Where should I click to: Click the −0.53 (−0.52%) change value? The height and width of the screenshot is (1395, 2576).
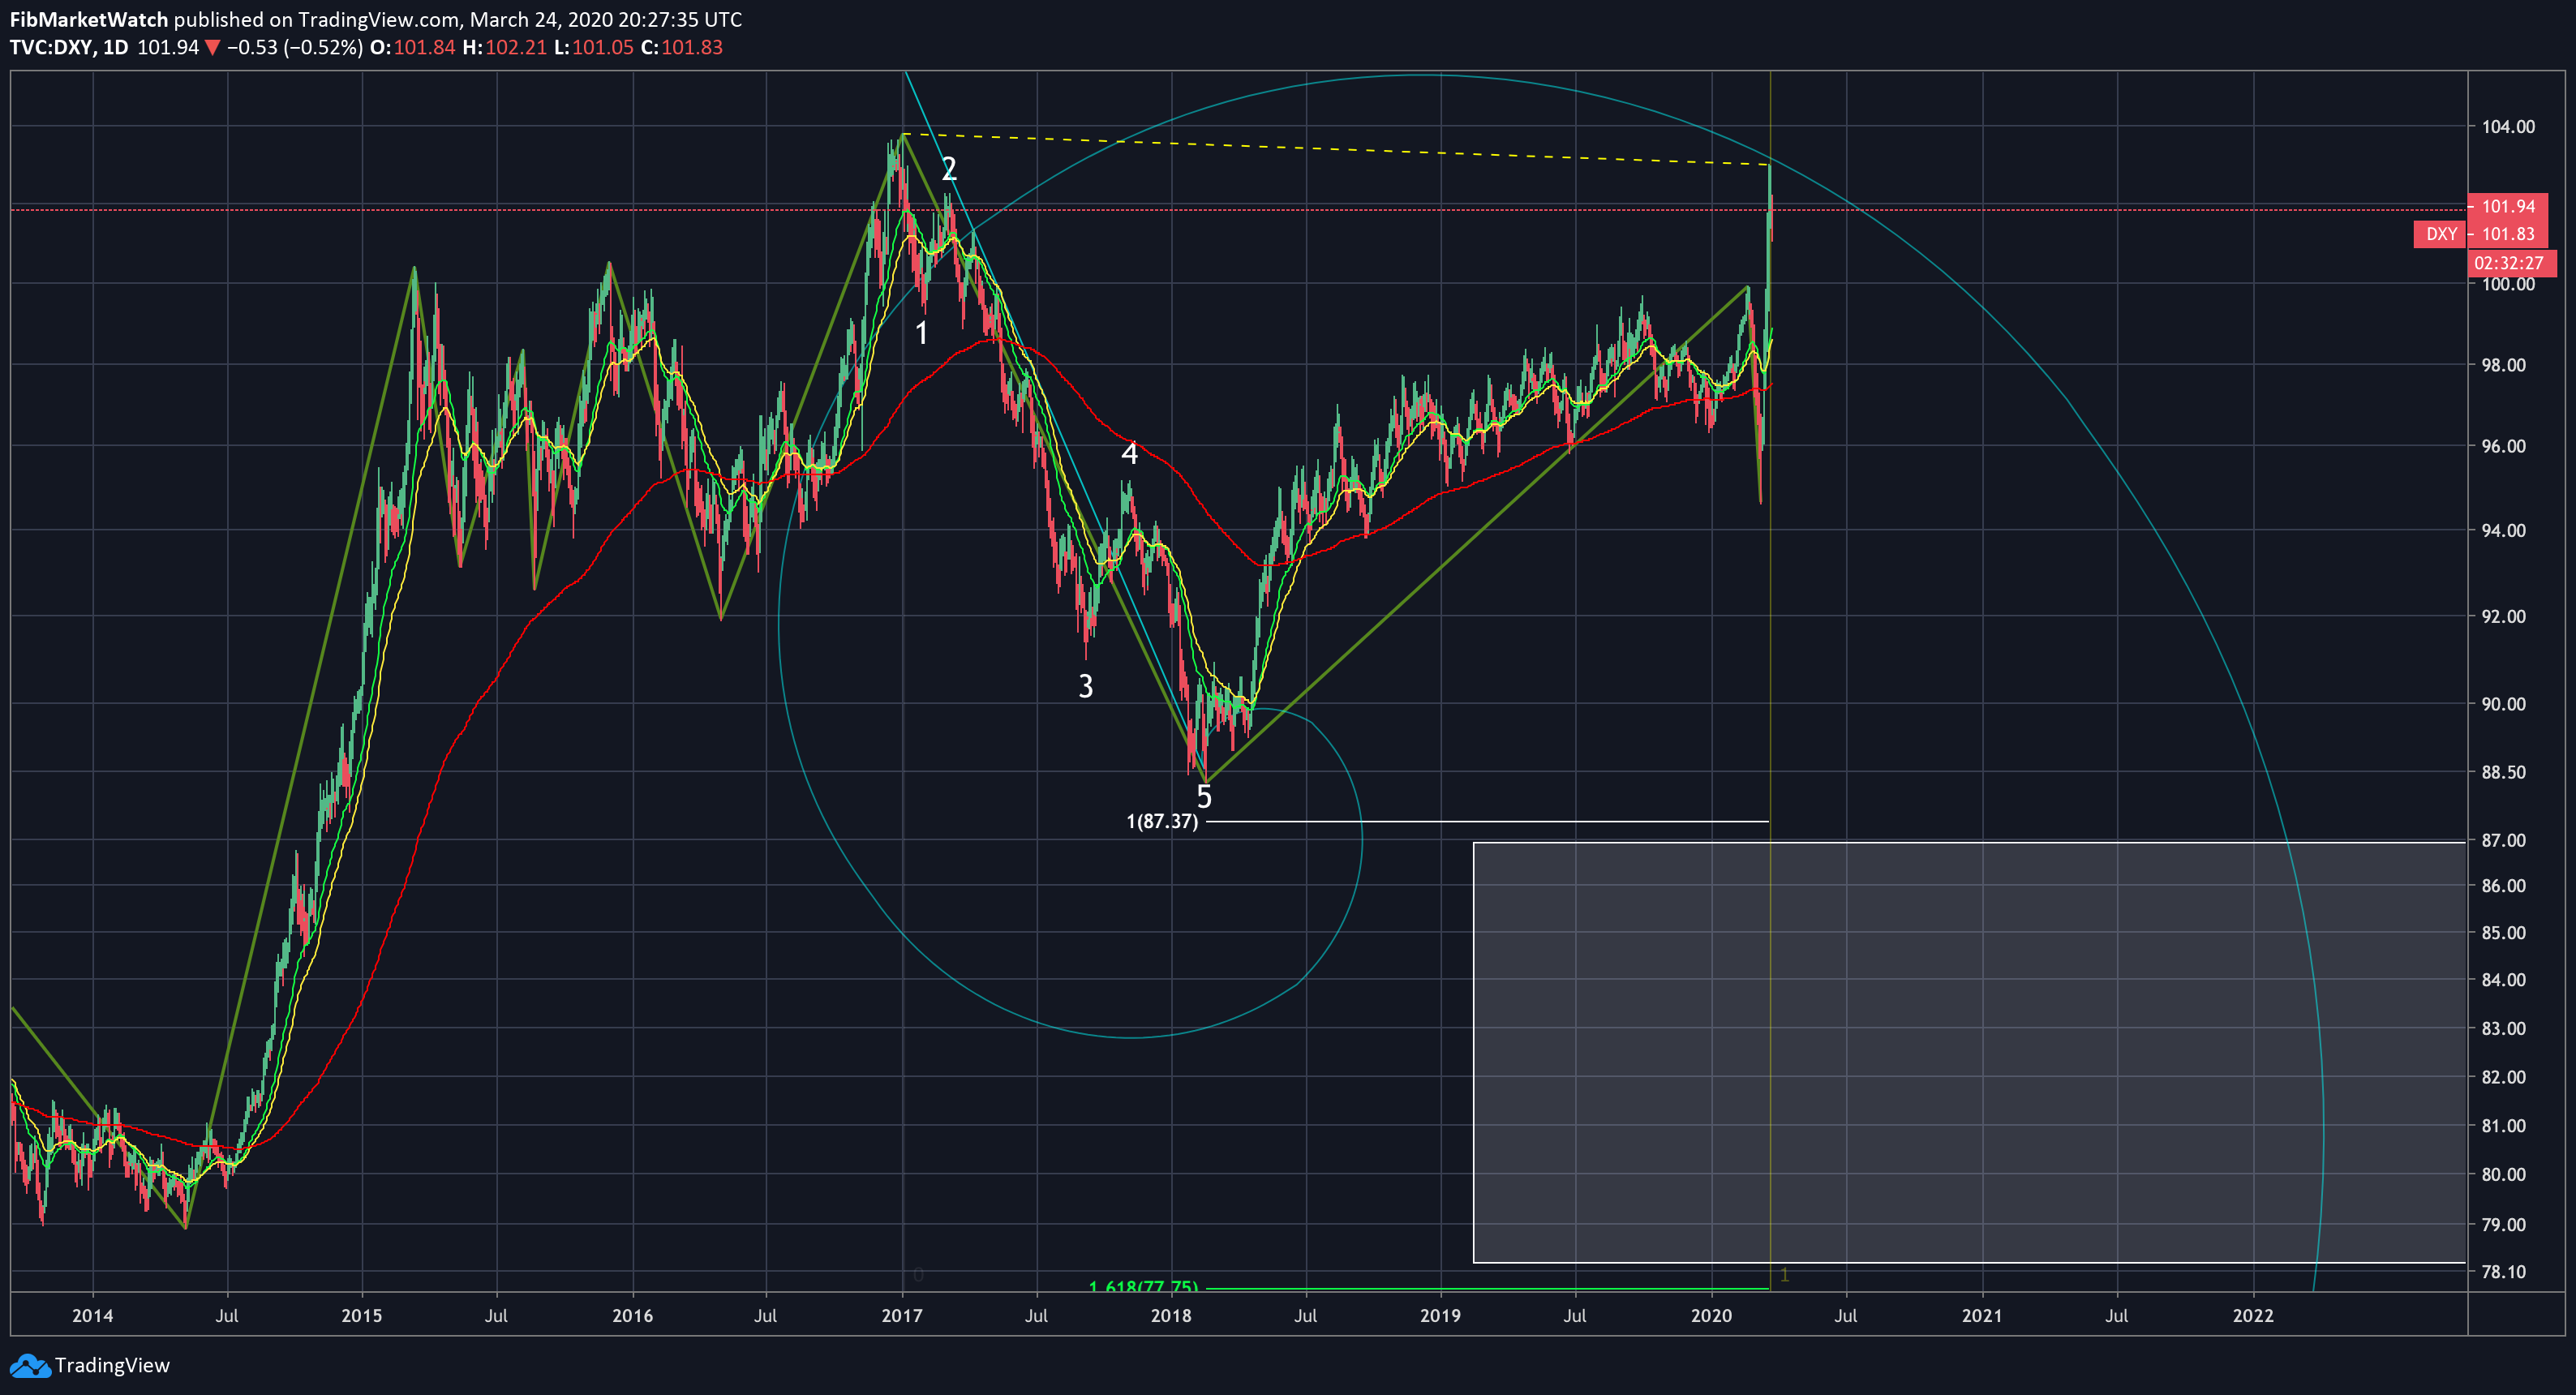tap(294, 47)
